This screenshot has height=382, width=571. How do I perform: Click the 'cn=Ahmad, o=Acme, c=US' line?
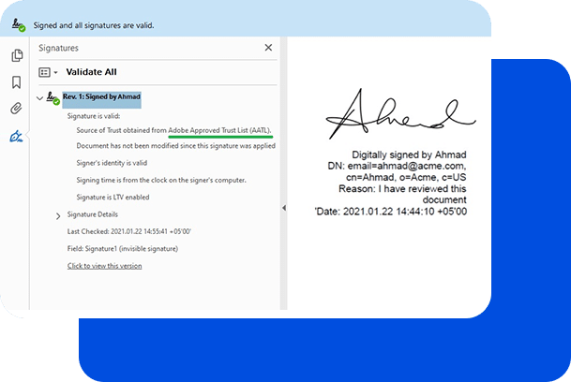coord(406,177)
